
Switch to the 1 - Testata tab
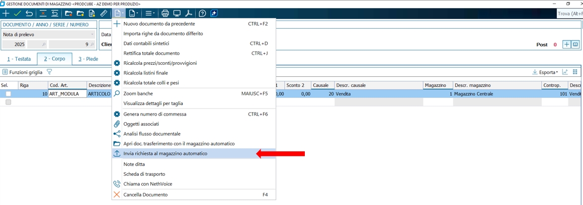pyautogui.click(x=19, y=59)
